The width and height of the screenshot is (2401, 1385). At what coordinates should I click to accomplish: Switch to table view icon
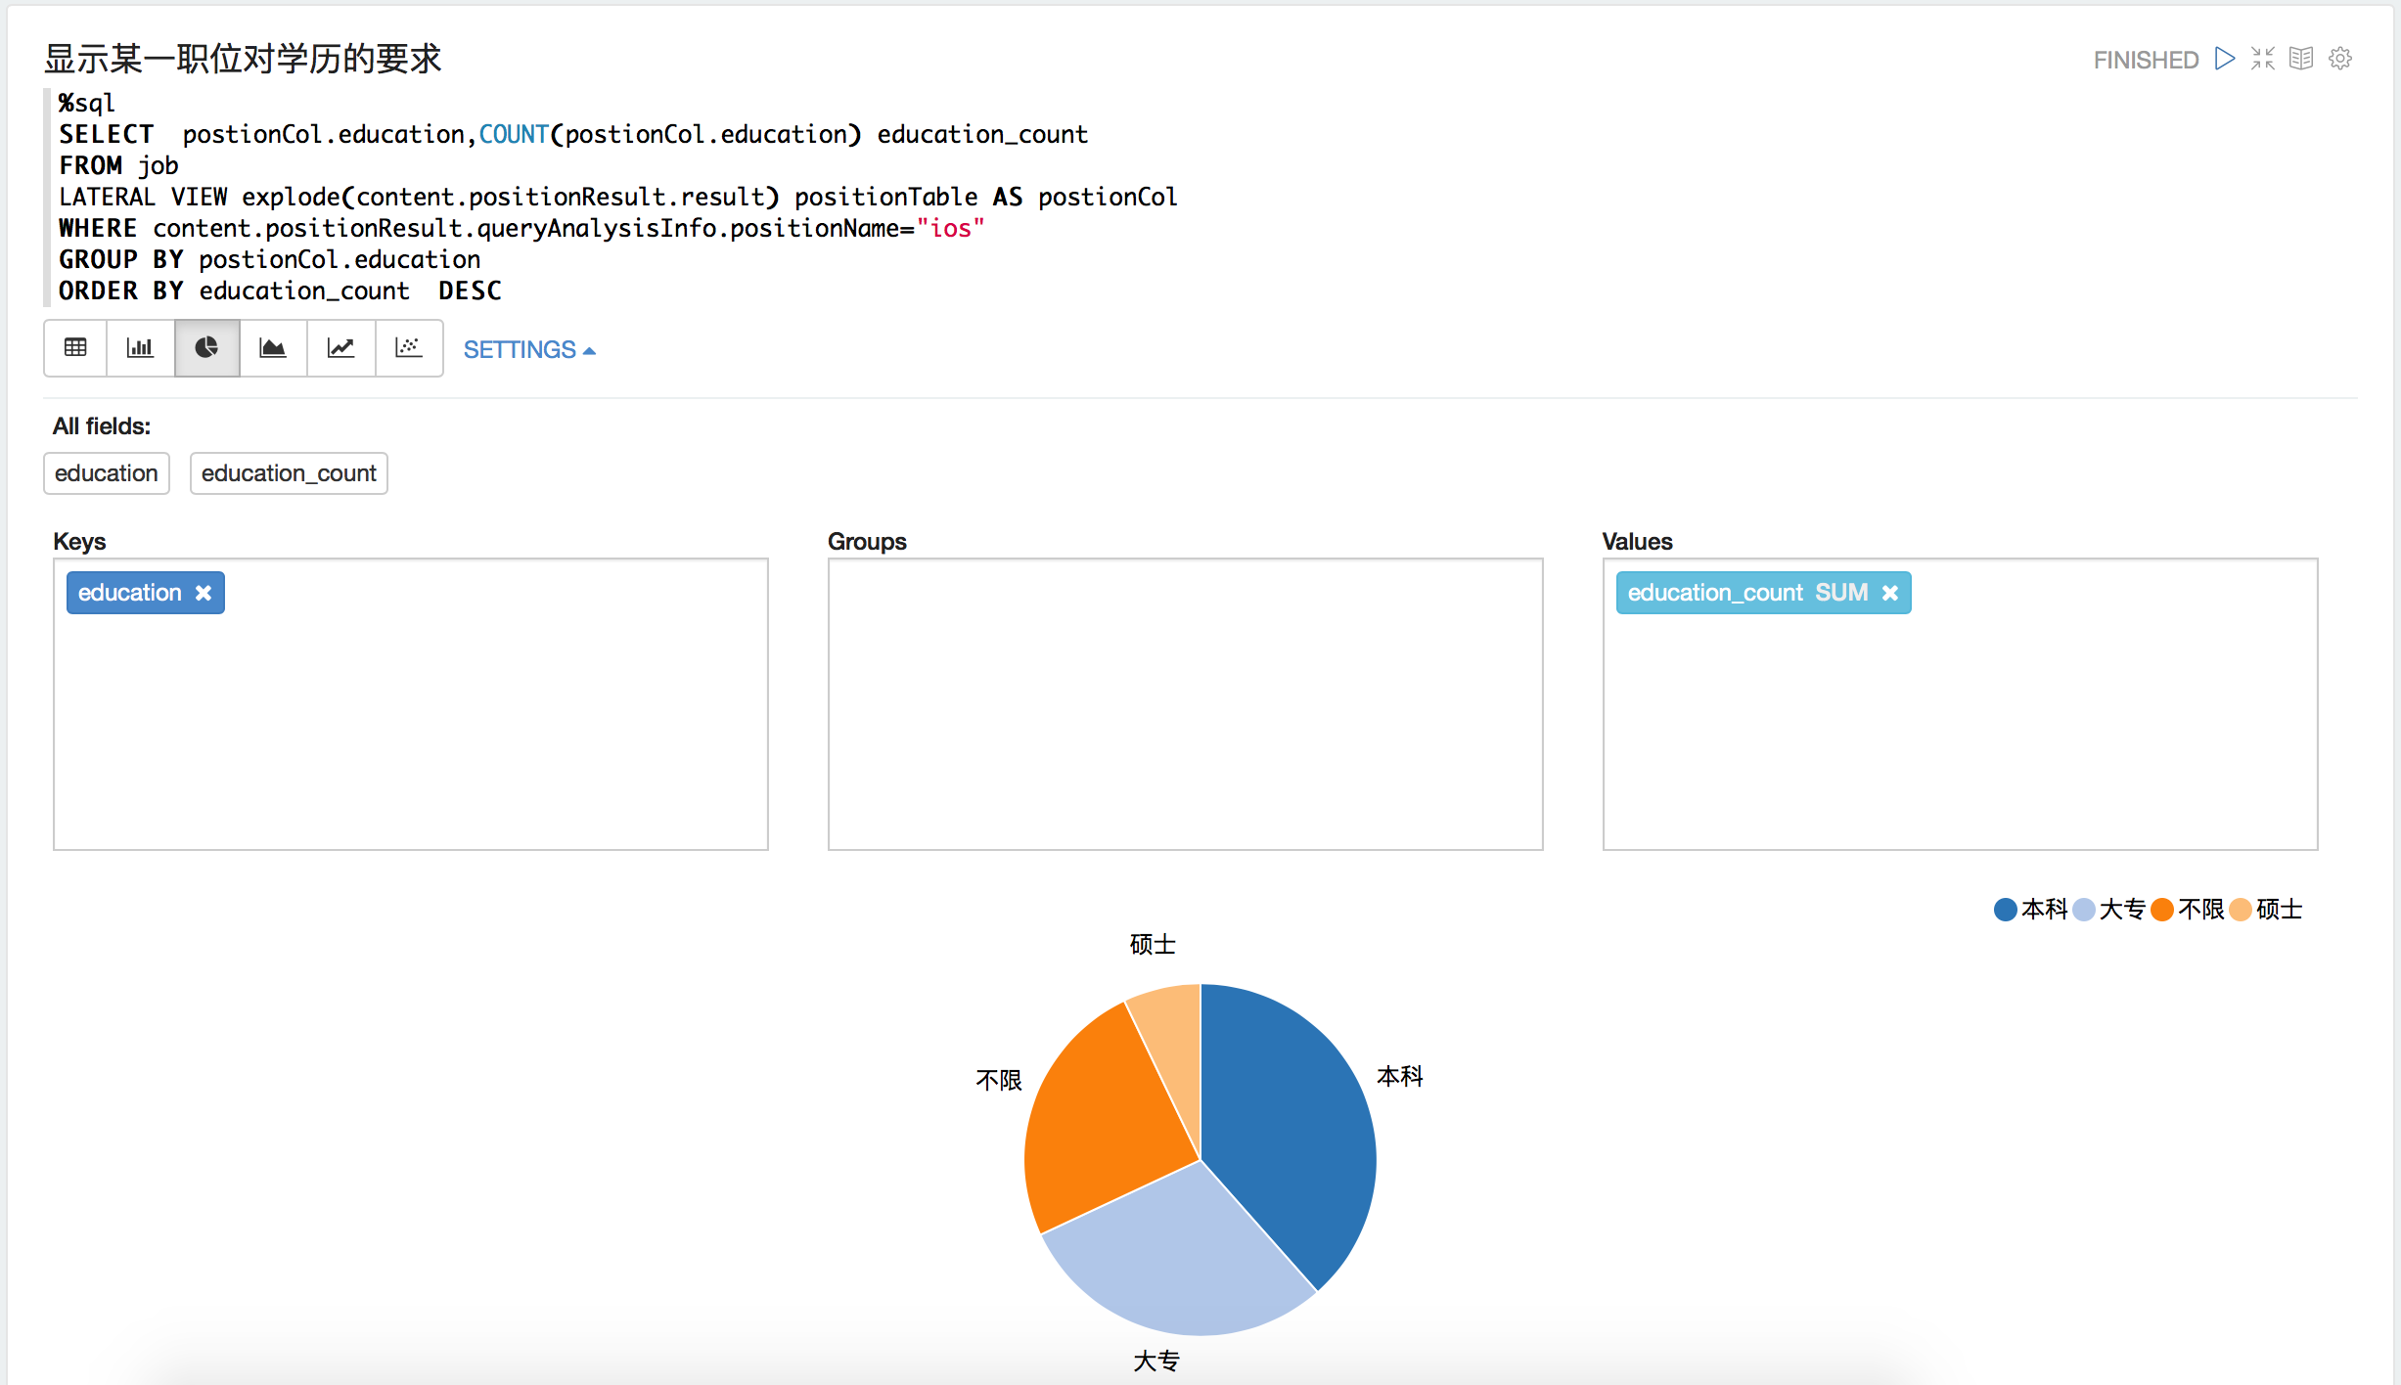[77, 348]
